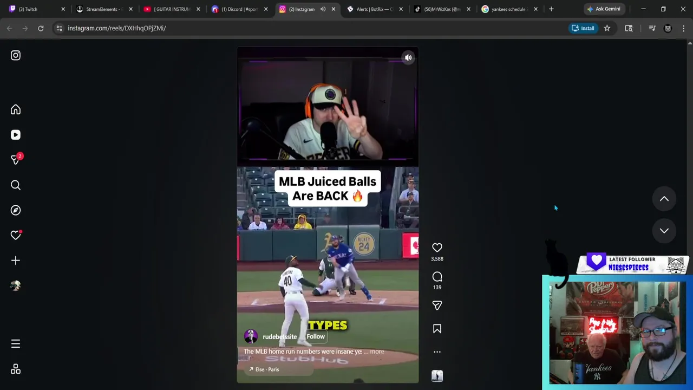Viewport: 693px width, 390px height.
Task: Go to previous reel arrow
Action: pyautogui.click(x=664, y=199)
